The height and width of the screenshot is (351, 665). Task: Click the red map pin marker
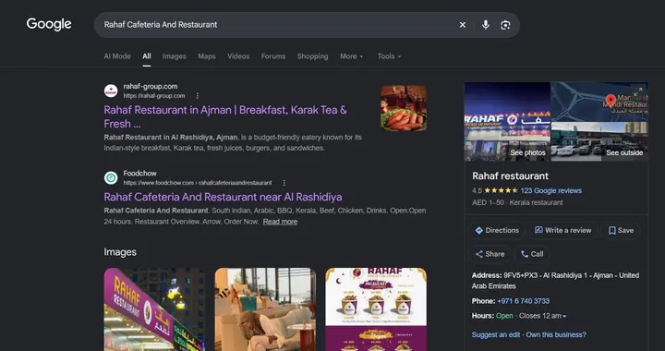click(611, 101)
